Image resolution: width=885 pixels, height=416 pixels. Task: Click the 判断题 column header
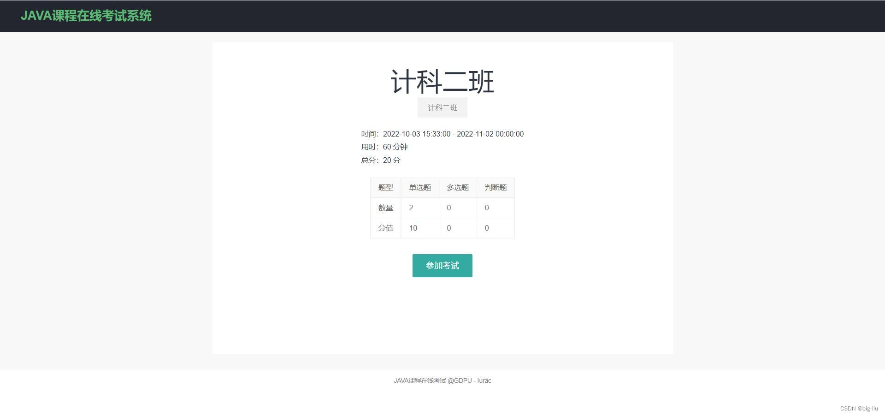(x=495, y=187)
